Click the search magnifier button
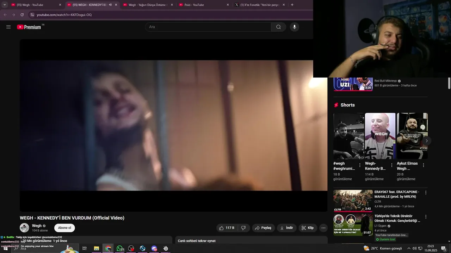This screenshot has height=253, width=451. pyautogui.click(x=278, y=27)
